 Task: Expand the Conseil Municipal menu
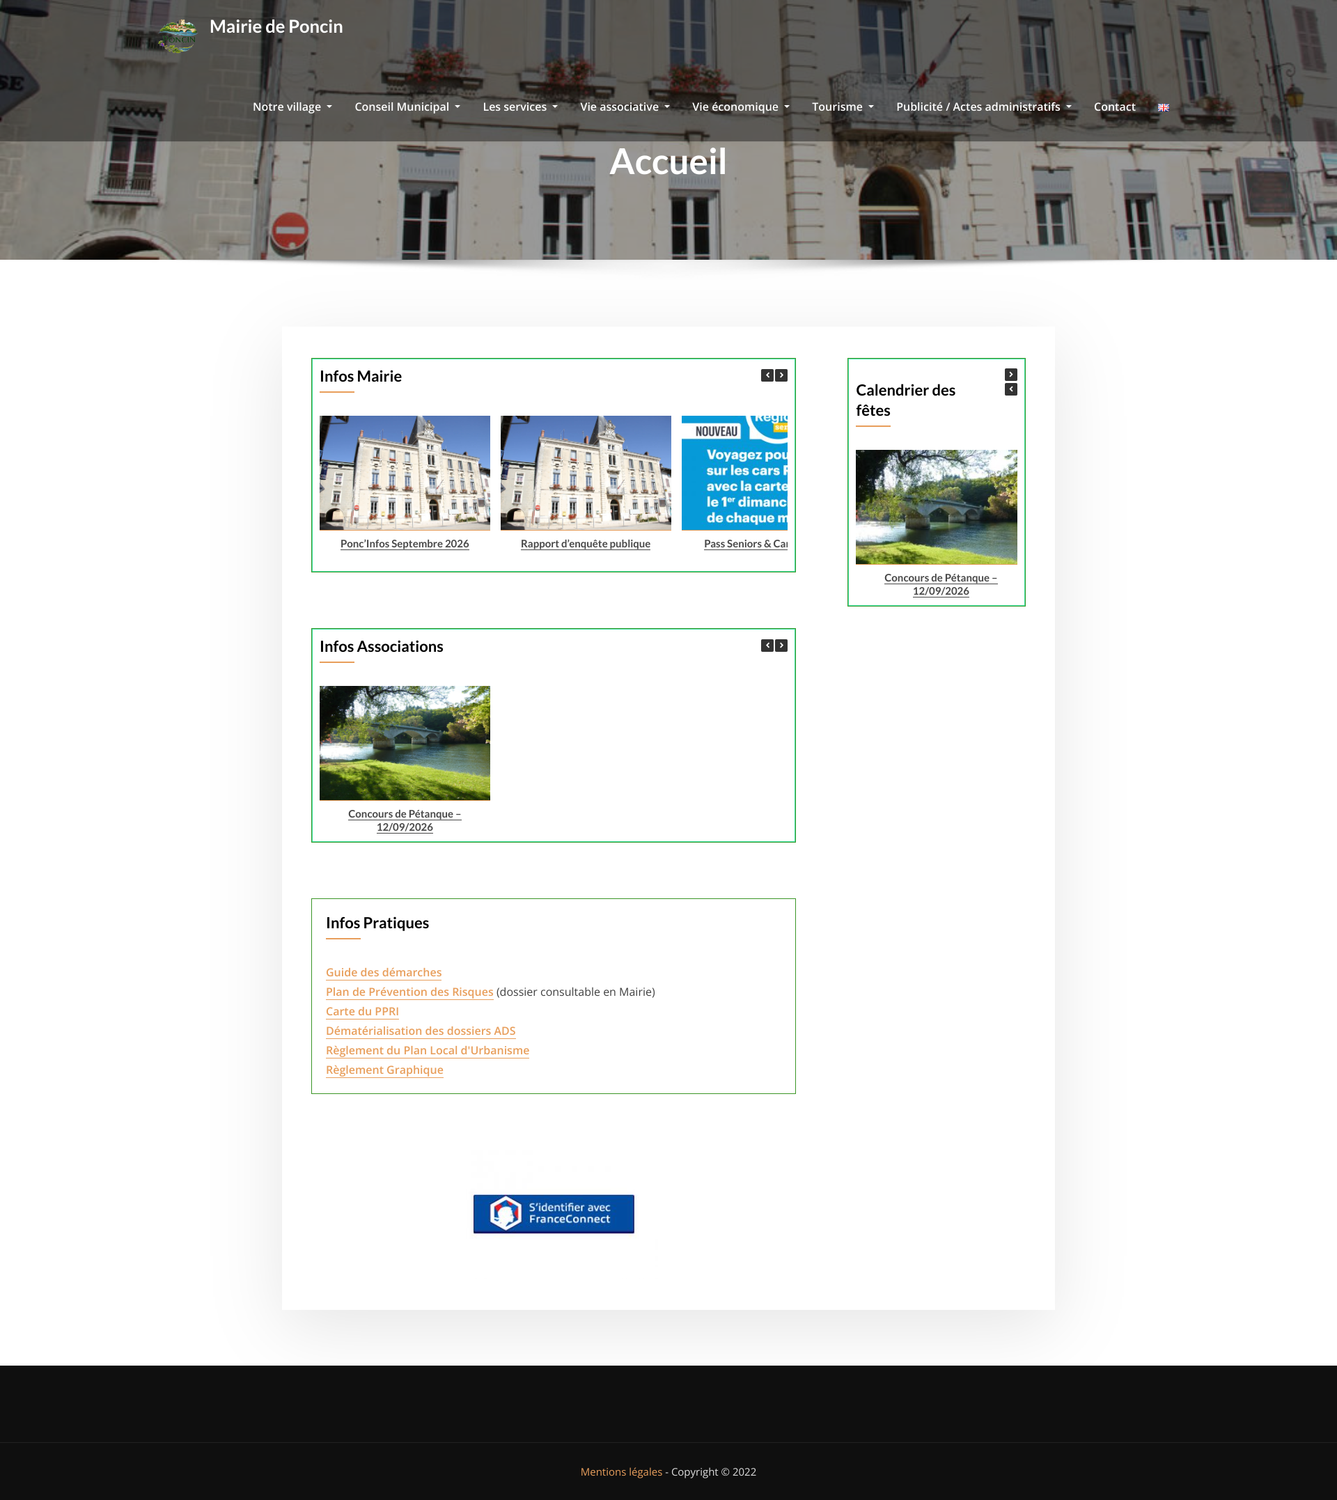tap(407, 107)
